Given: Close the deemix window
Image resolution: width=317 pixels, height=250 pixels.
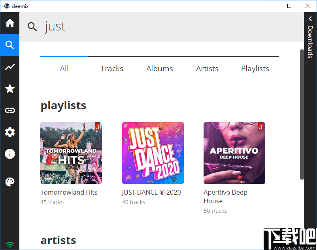Looking at the screenshot, I should point(307,6).
